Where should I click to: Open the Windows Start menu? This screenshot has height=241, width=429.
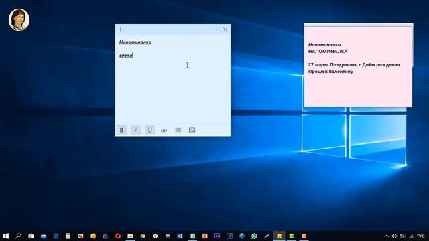point(6,236)
